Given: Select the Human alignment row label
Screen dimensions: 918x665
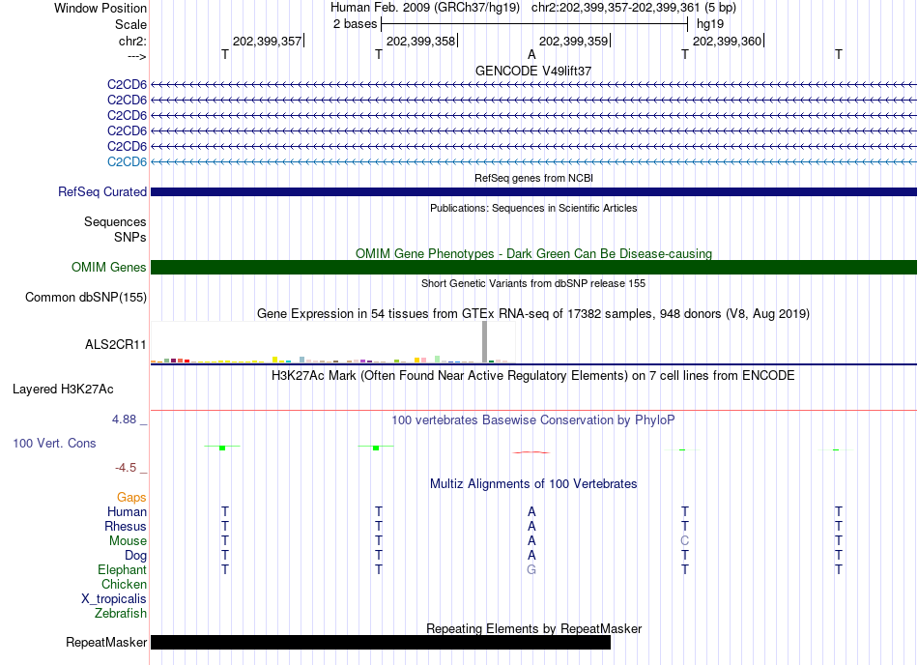Looking at the screenshot, I should [127, 511].
